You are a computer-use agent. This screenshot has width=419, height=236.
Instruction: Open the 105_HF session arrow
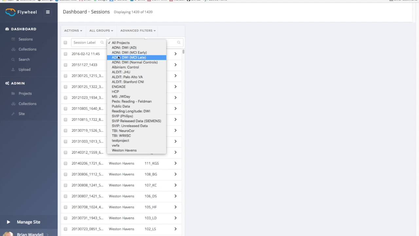(x=175, y=207)
